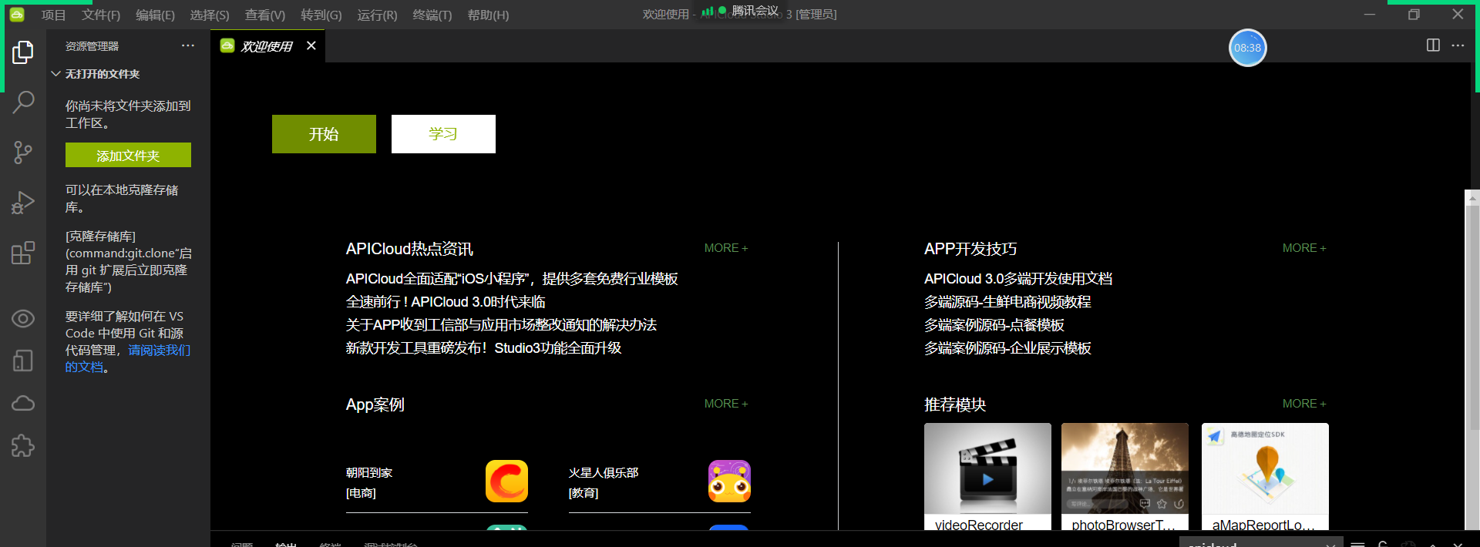Open article 全速前行！APICloud 3.0时代来临
The width and height of the screenshot is (1480, 547).
[x=446, y=302]
